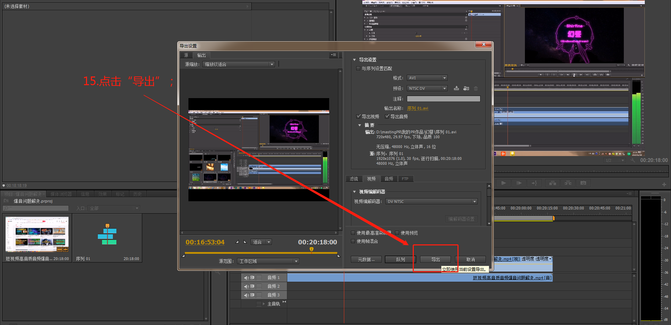Viewport: 671px width, 325px height.
Task: Click 取消 cancel button
Action: 470,259
